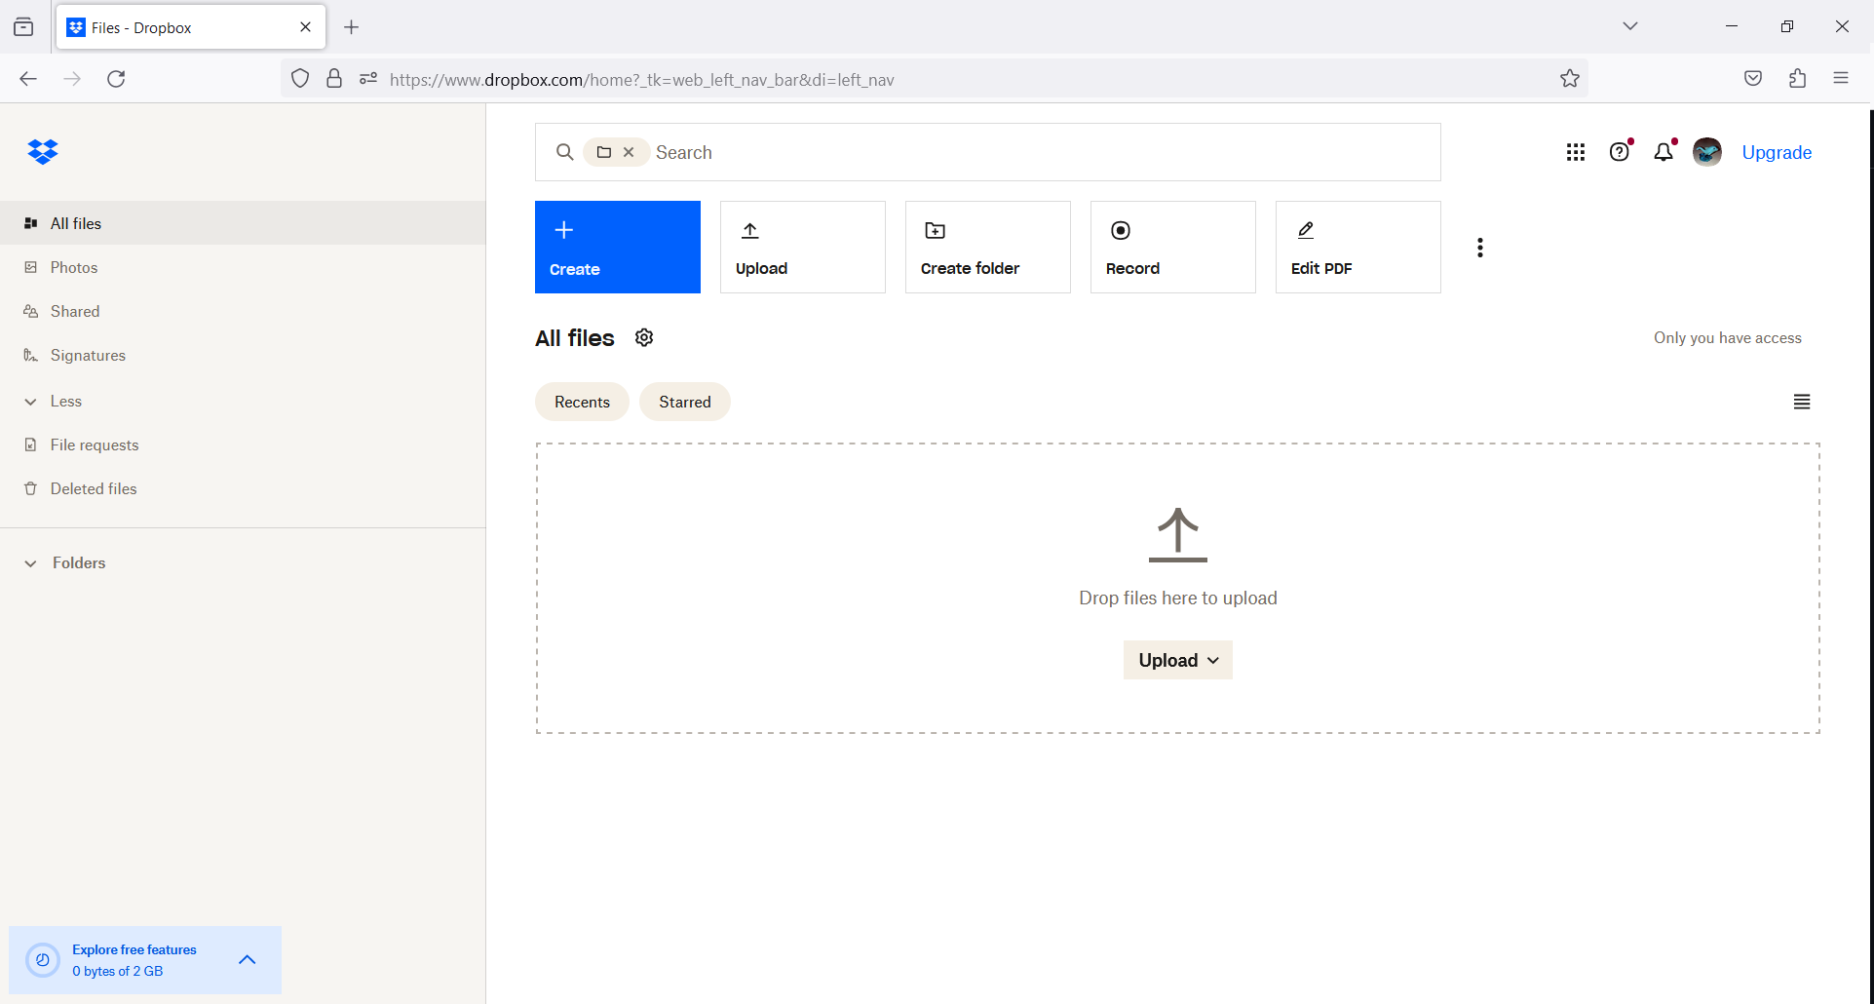
Task: Open the Upload dropdown in drop area
Action: [1177, 660]
